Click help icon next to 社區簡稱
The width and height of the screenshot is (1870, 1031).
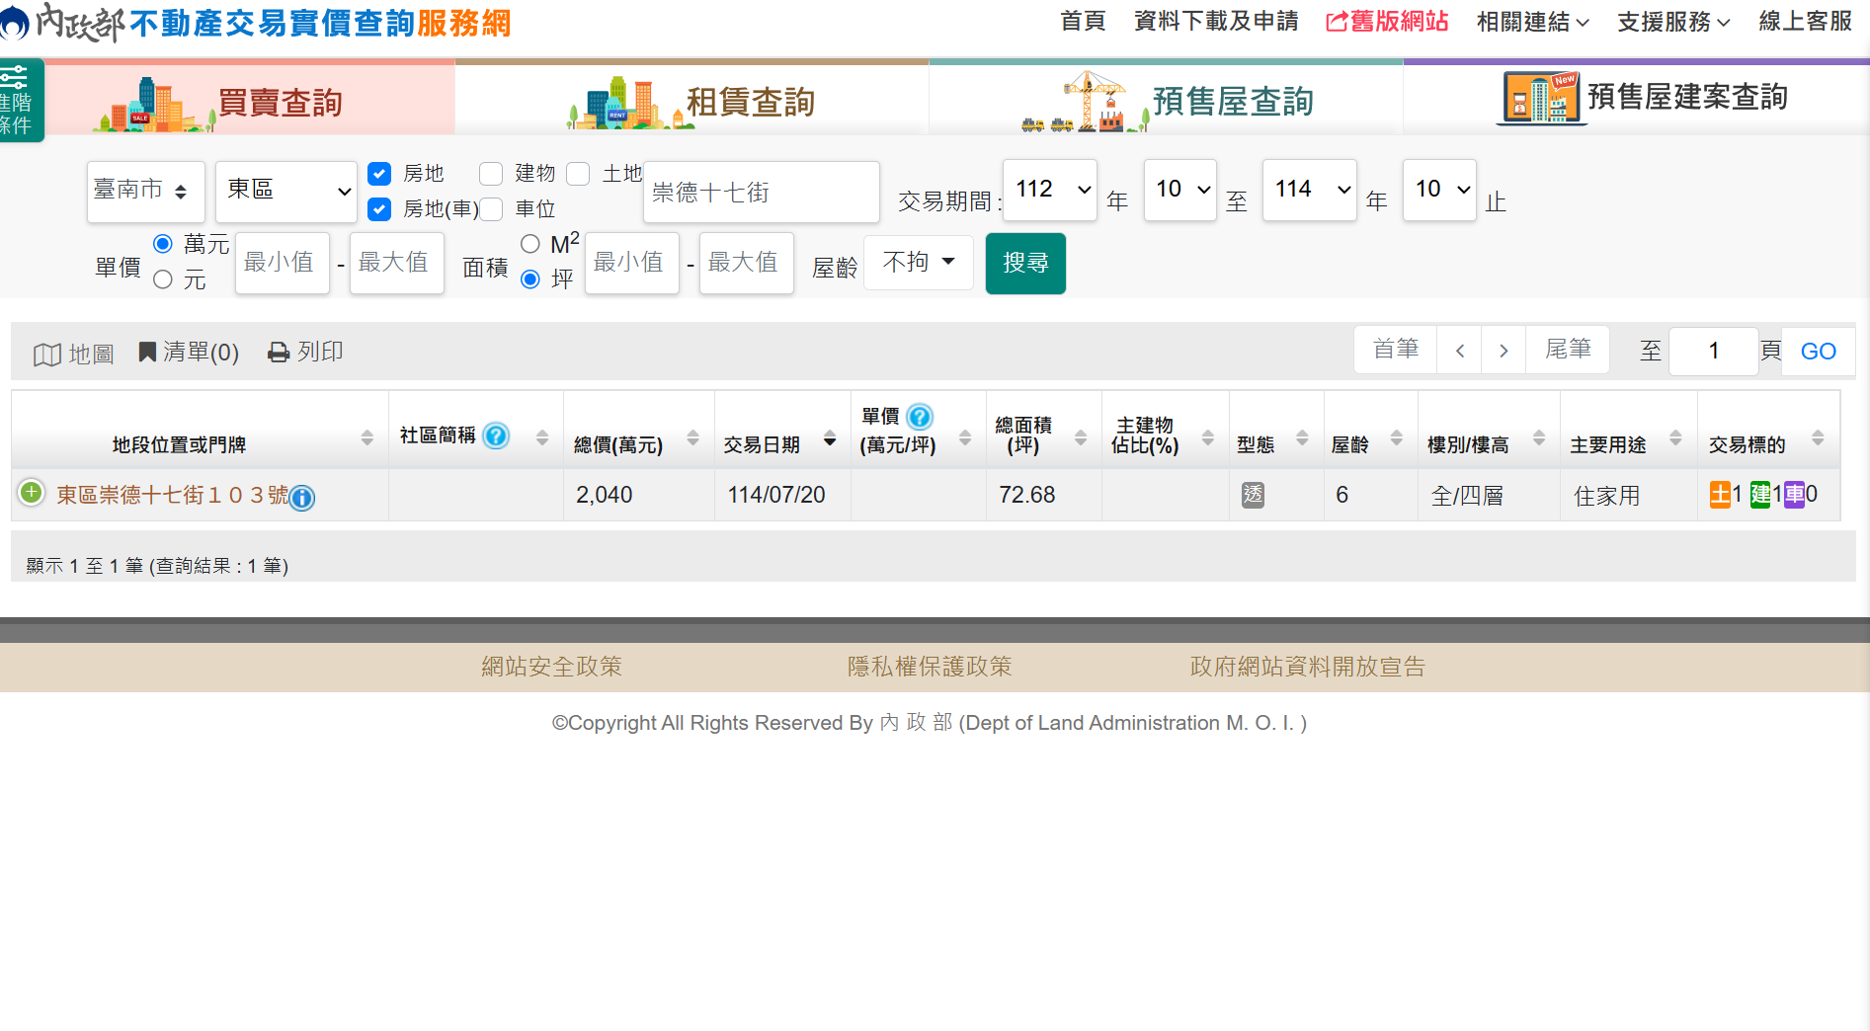(x=496, y=436)
